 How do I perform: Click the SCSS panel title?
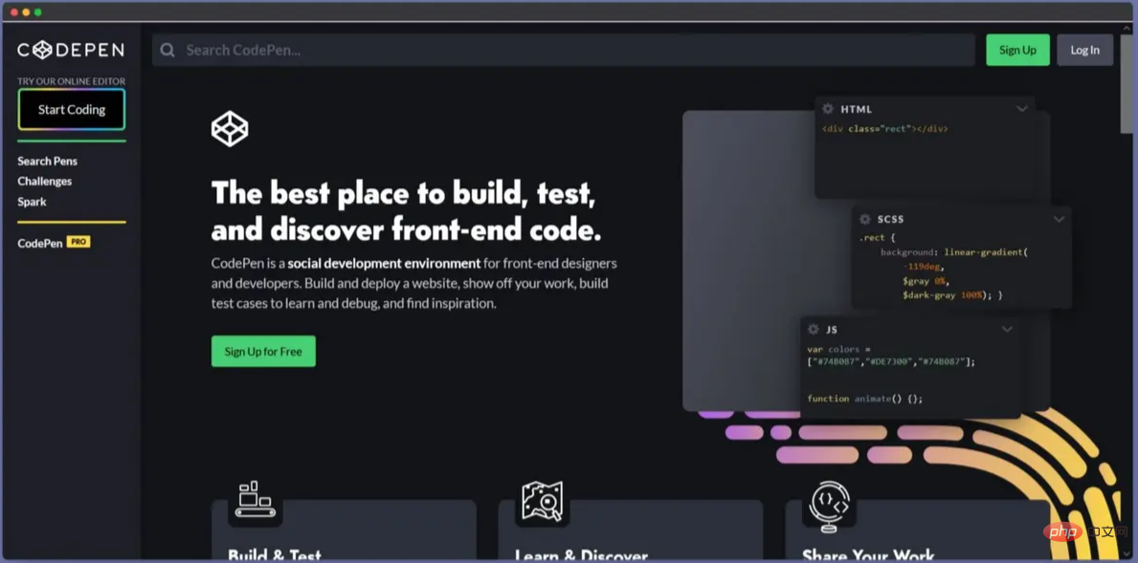coord(890,219)
